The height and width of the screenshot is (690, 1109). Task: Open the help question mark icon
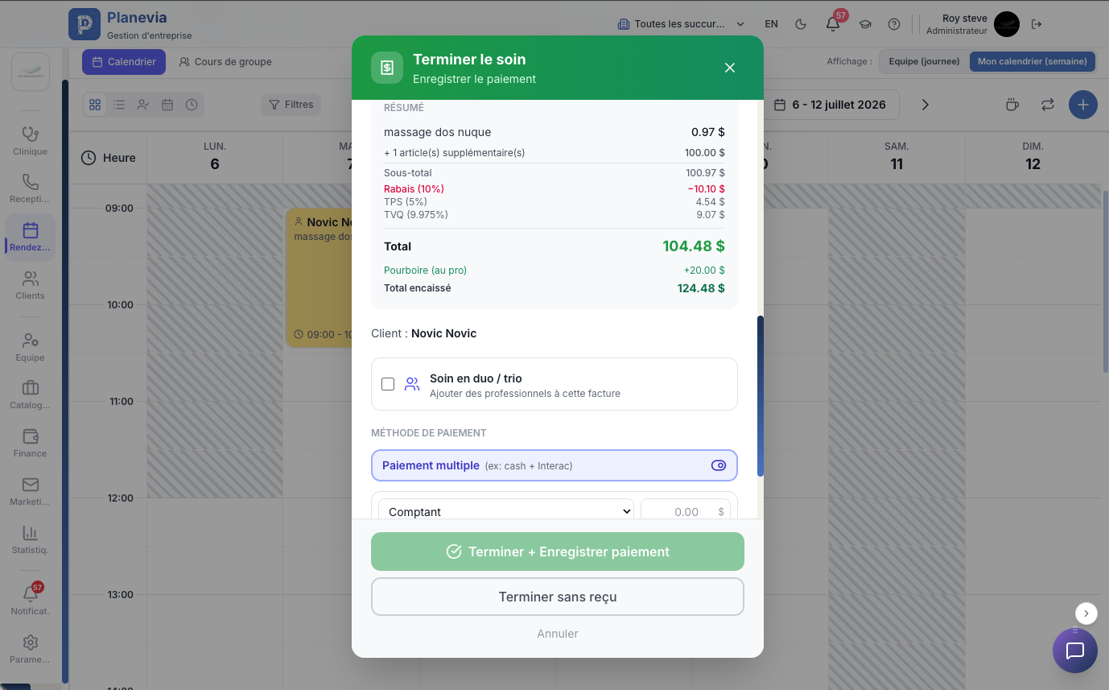click(x=894, y=24)
